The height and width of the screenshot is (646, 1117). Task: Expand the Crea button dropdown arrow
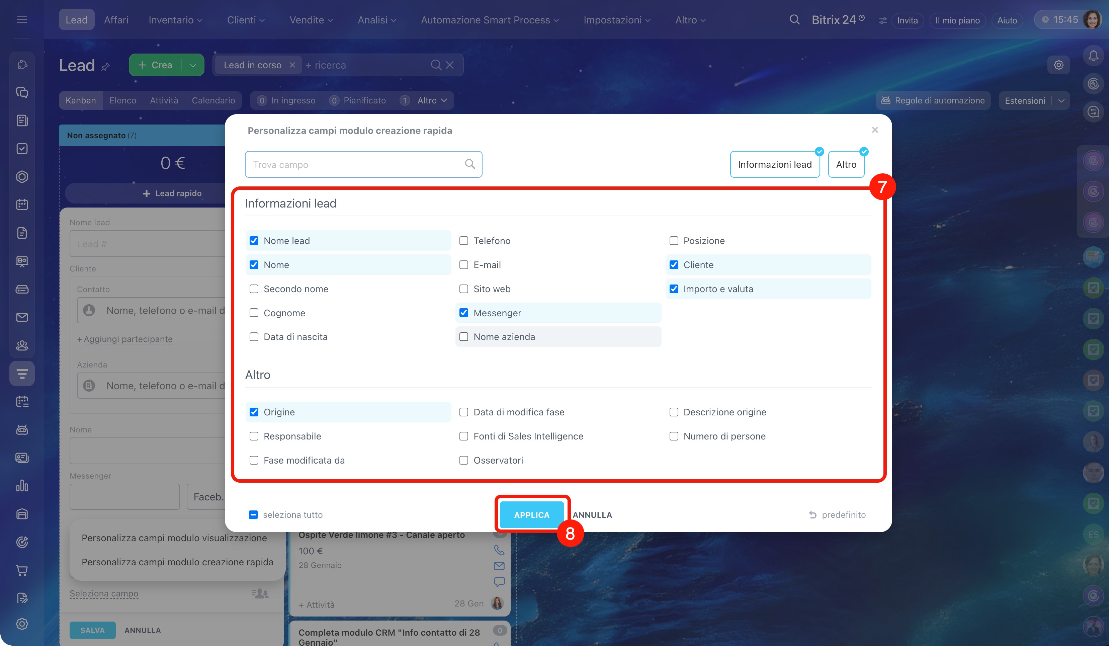click(x=193, y=65)
